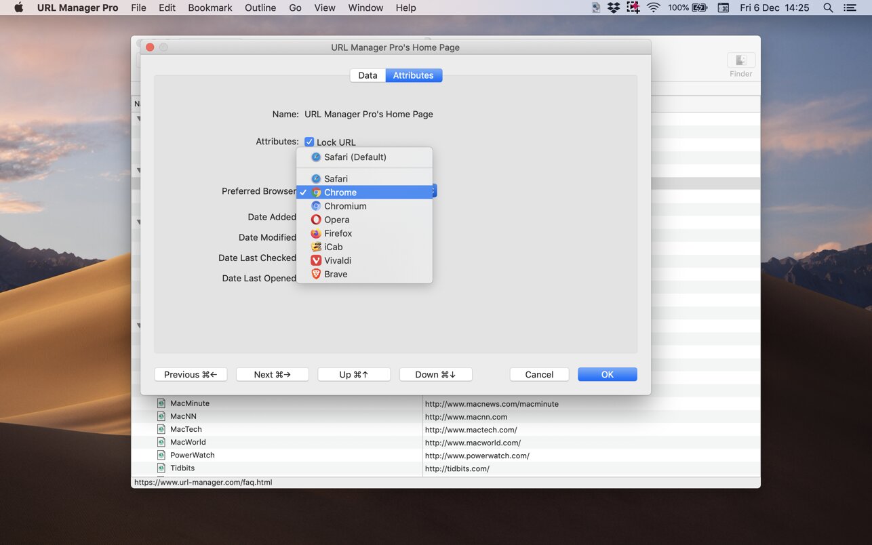Select the Chromium browser icon

[x=316, y=206]
